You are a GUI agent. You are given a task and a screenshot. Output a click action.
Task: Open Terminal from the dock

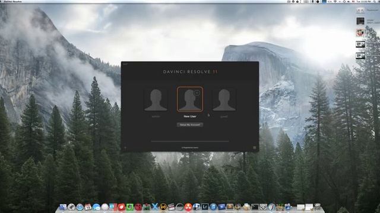(x=255, y=207)
